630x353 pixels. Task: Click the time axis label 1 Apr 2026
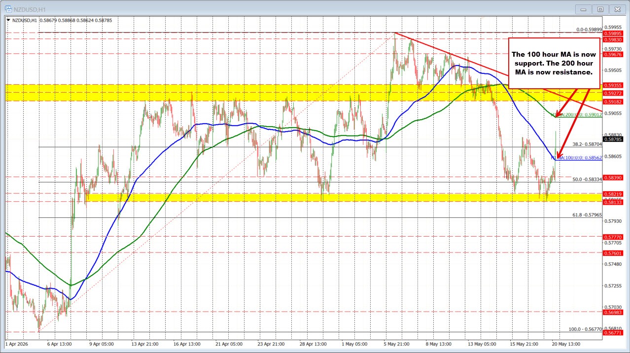(17, 344)
